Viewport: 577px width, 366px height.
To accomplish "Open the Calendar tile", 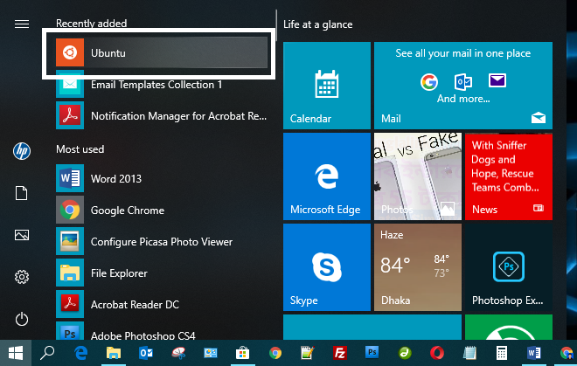I will pyautogui.click(x=327, y=86).
